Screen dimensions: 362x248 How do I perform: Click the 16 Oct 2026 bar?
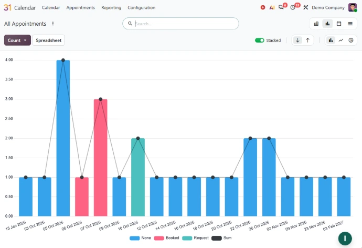[194, 197]
